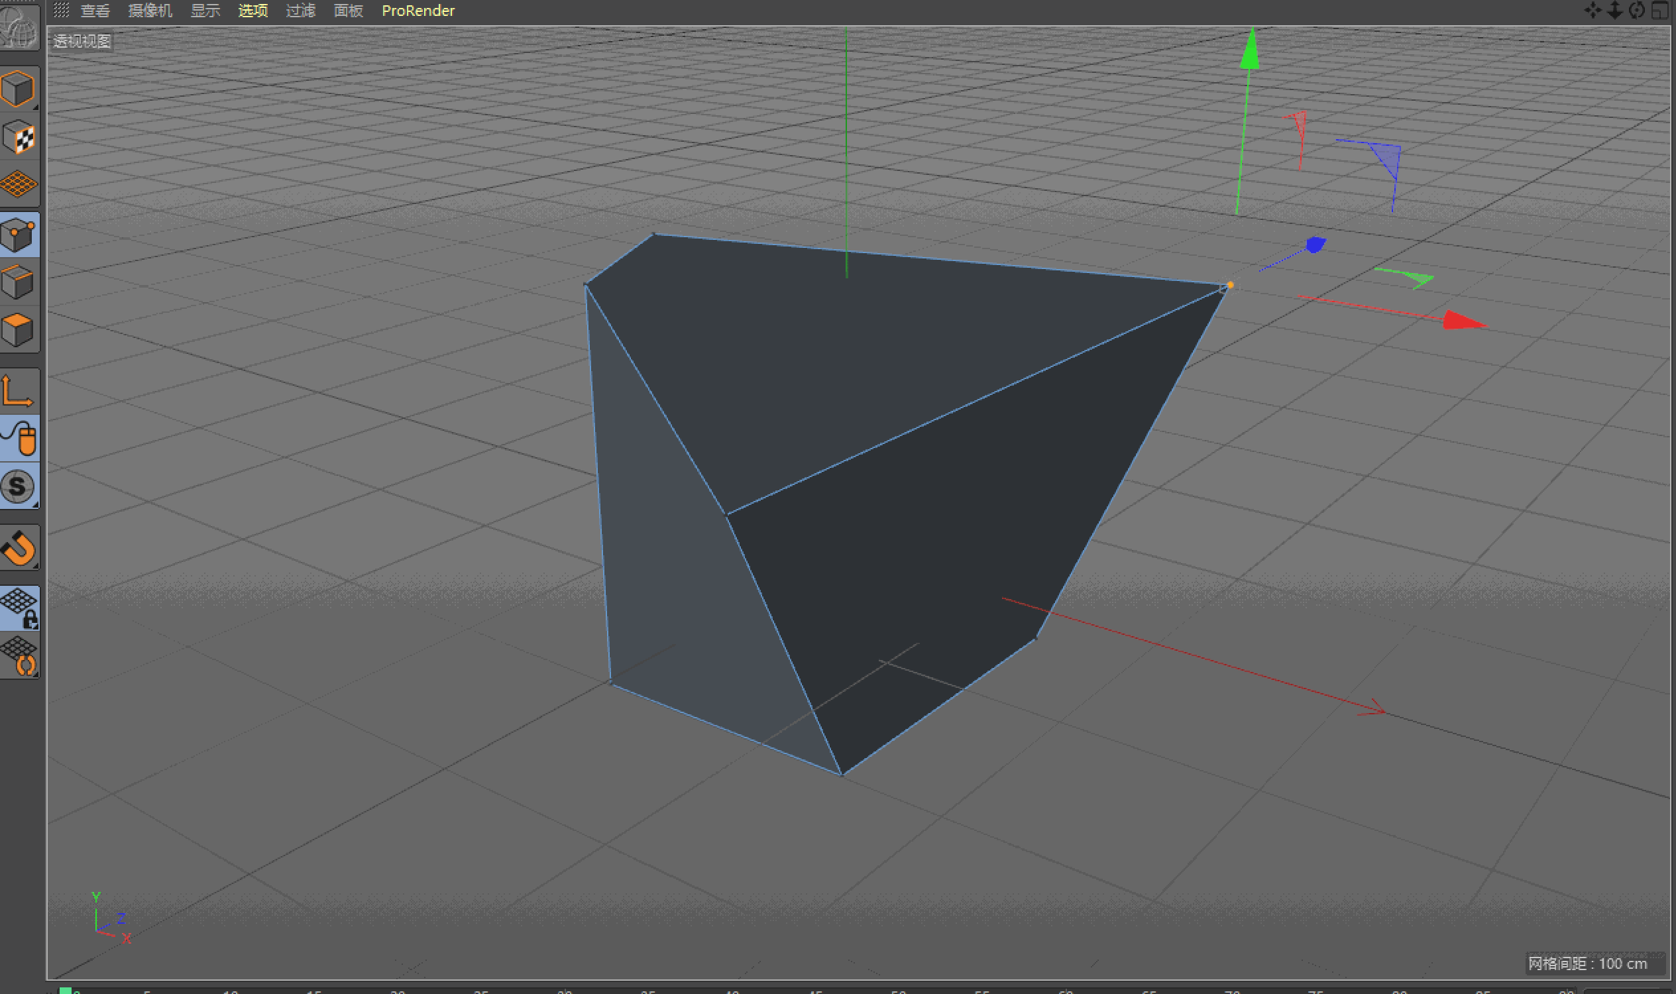Open the 显示 (Display) menu
The height and width of the screenshot is (994, 1676).
point(205,11)
